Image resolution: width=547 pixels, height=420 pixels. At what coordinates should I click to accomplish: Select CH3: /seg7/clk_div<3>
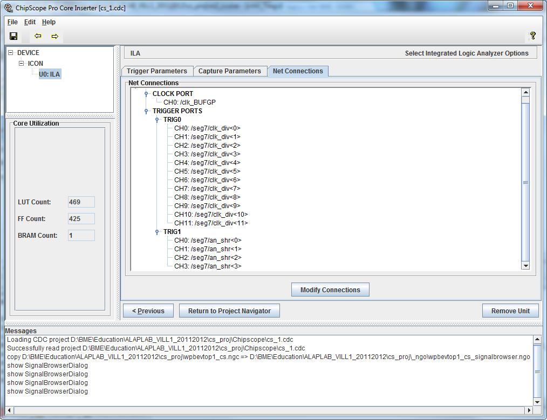point(207,154)
